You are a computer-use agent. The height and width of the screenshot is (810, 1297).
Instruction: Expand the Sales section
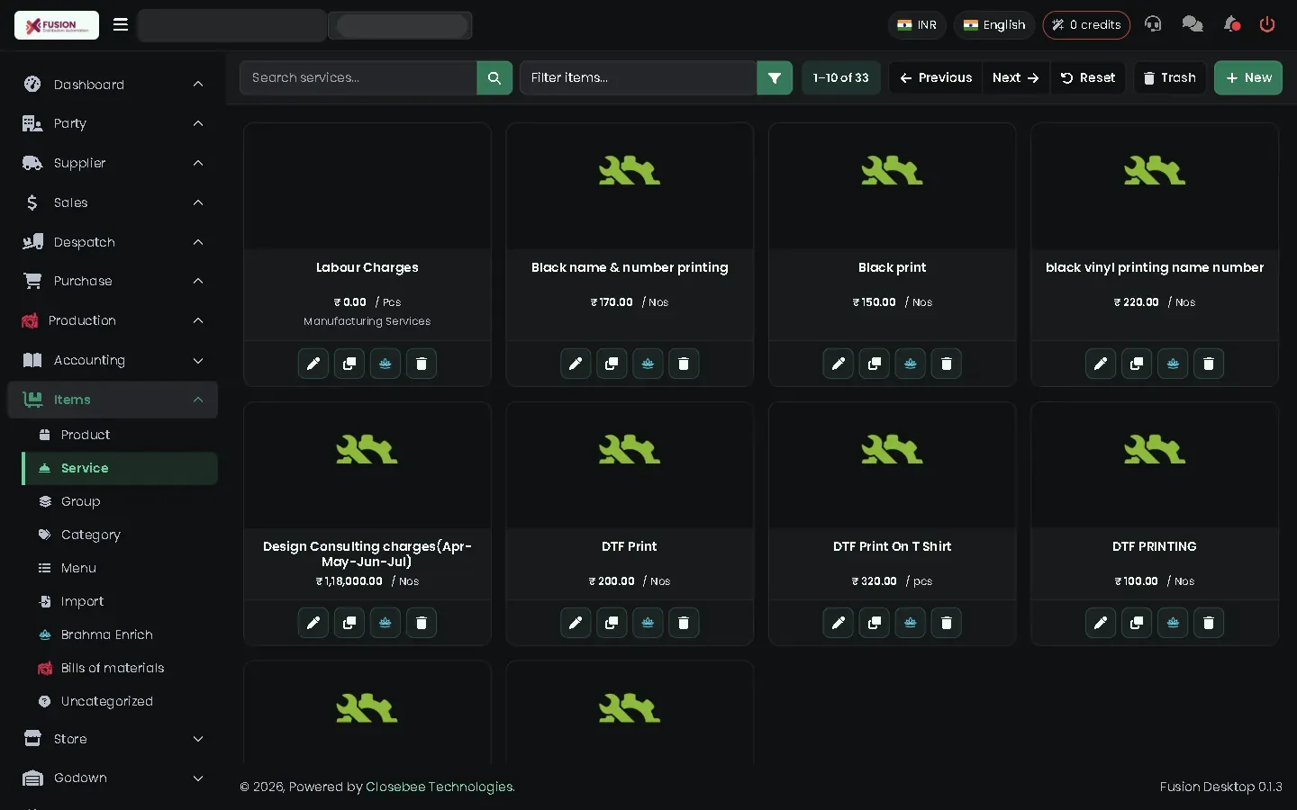click(113, 202)
